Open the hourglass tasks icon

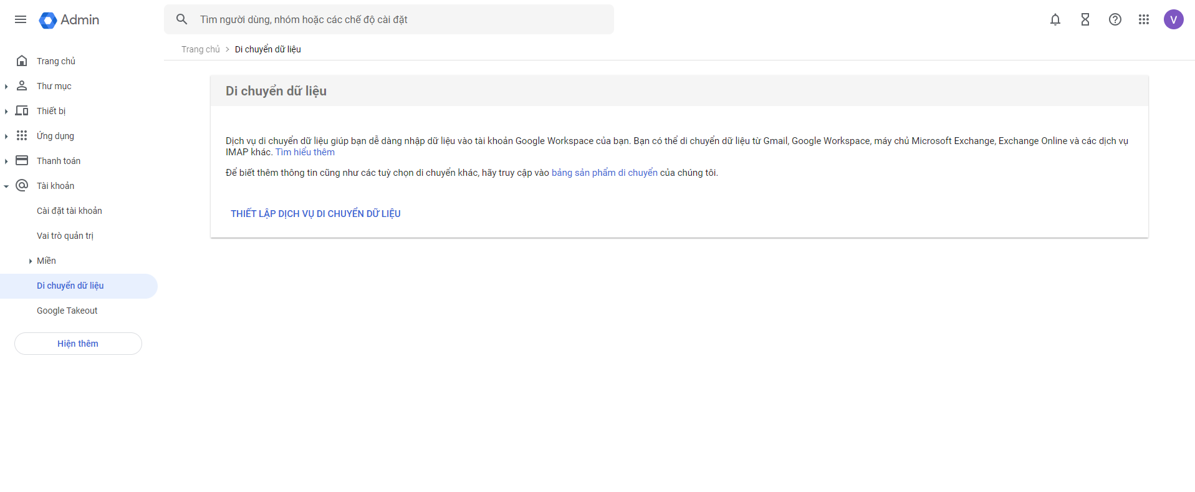1085,20
